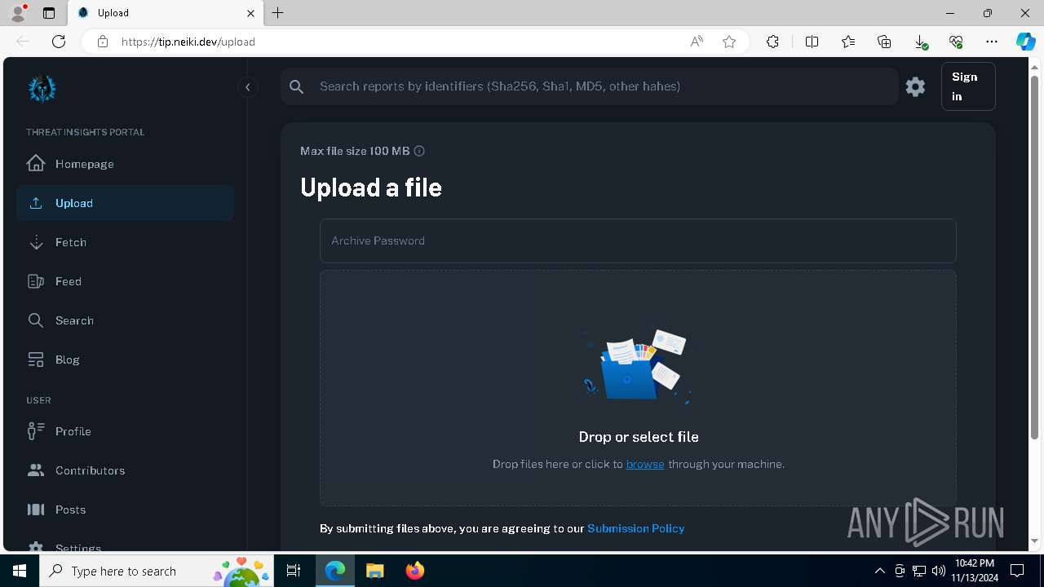Open the Homepage menu item
This screenshot has height=587, width=1044.
125,164
